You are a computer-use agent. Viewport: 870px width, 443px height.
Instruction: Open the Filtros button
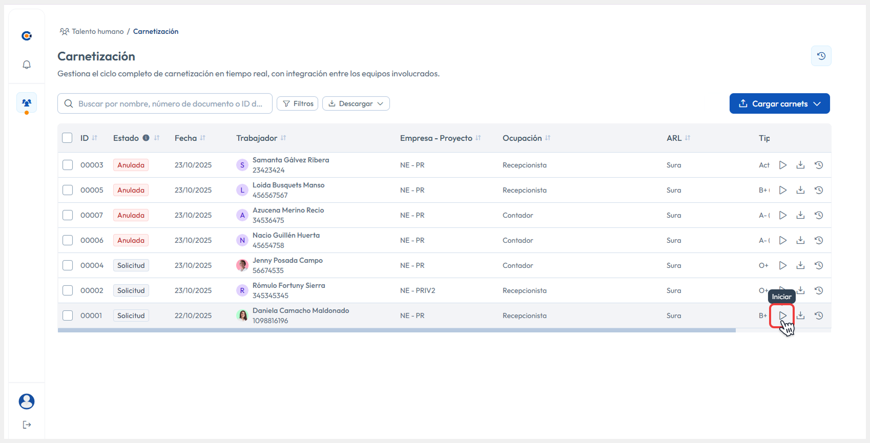[297, 103]
